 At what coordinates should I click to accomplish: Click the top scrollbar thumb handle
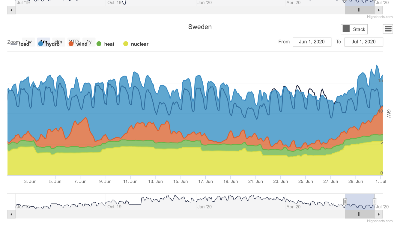[x=360, y=10]
